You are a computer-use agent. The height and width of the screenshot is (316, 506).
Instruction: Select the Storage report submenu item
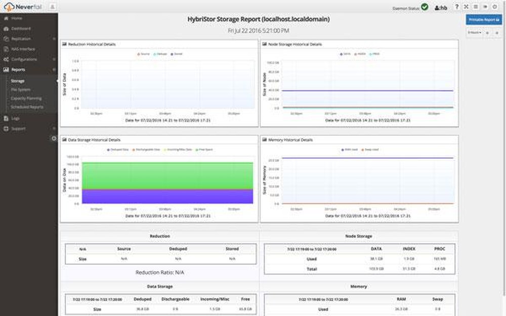[x=18, y=81]
